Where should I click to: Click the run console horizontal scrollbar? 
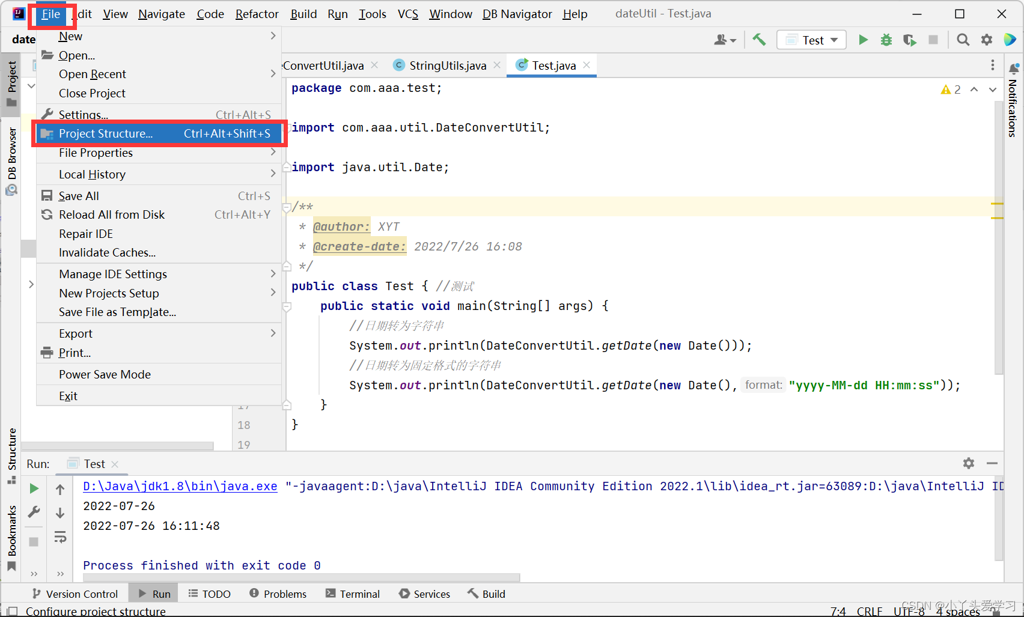(300, 577)
